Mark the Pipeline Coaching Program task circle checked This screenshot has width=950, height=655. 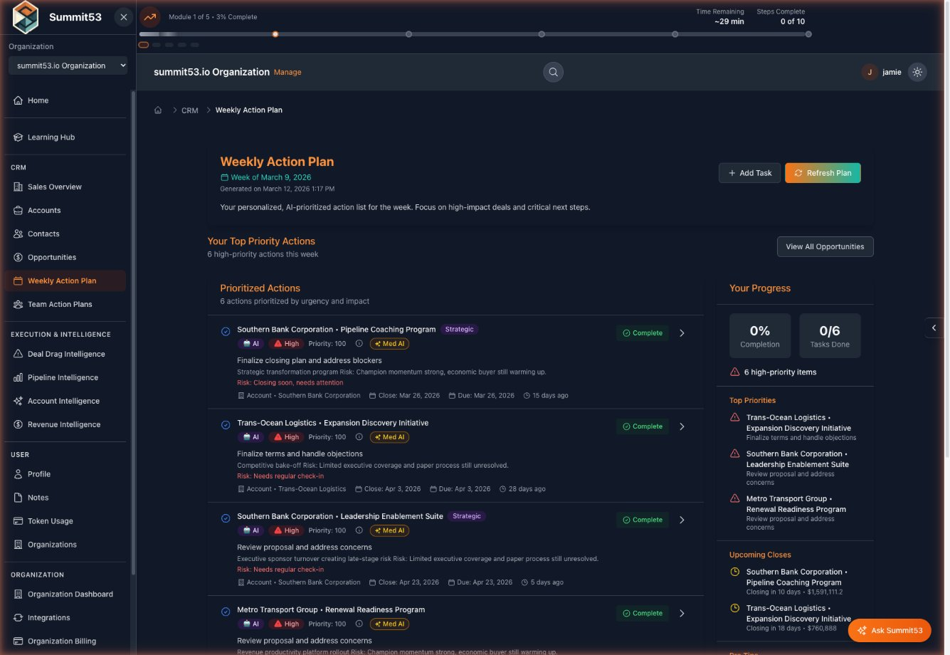226,331
